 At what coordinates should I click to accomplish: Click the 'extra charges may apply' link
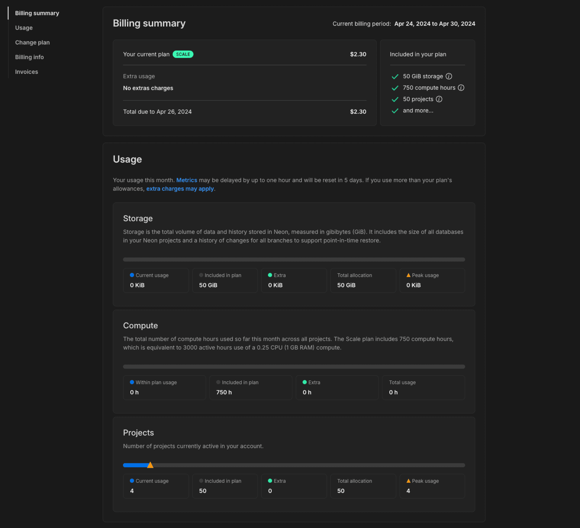180,188
